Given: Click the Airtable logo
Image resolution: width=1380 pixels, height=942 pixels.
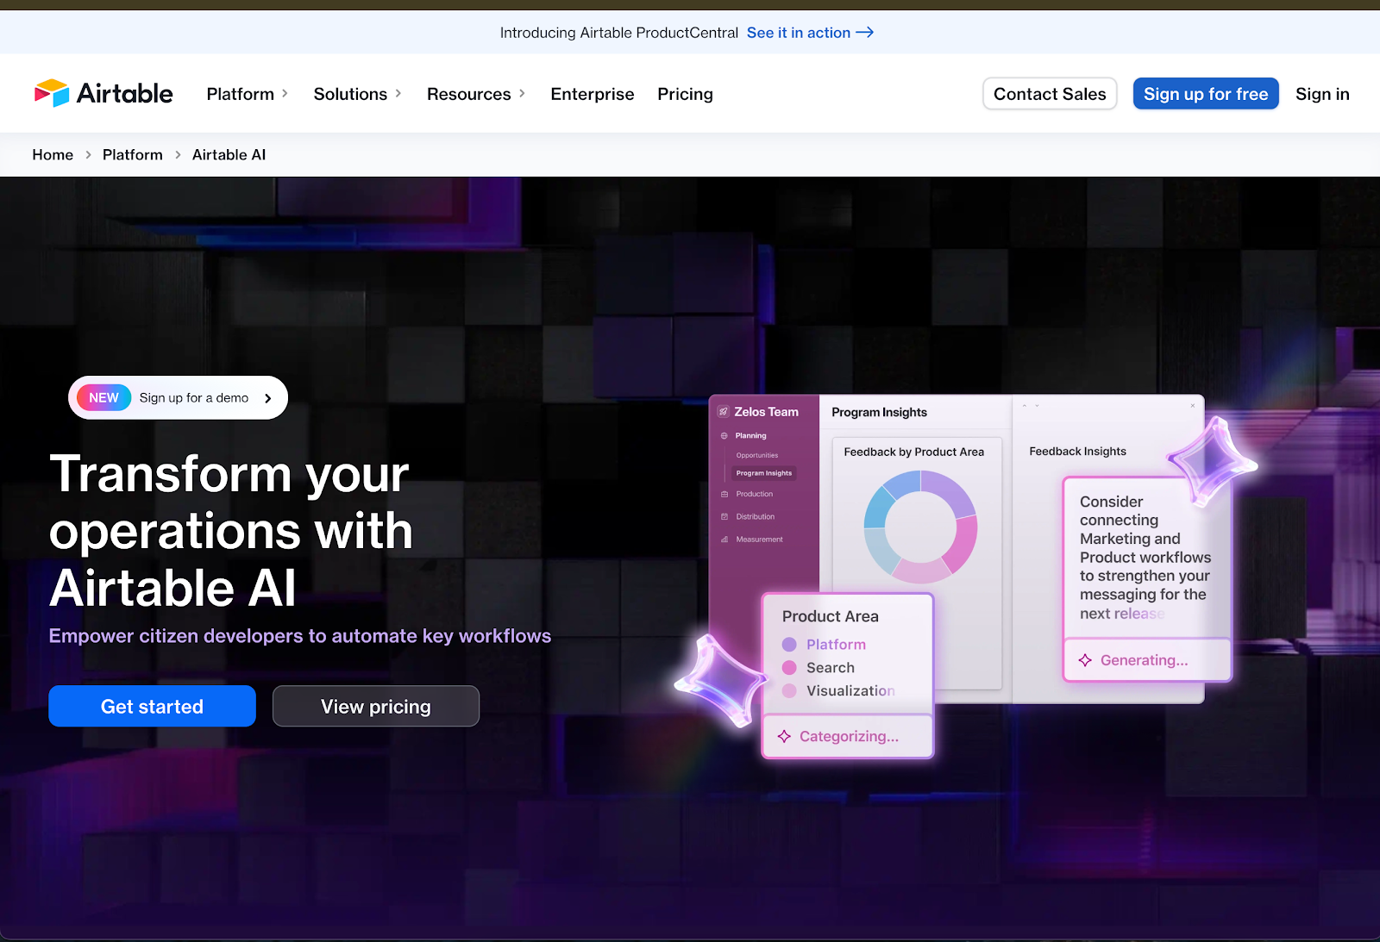Looking at the screenshot, I should (103, 93).
